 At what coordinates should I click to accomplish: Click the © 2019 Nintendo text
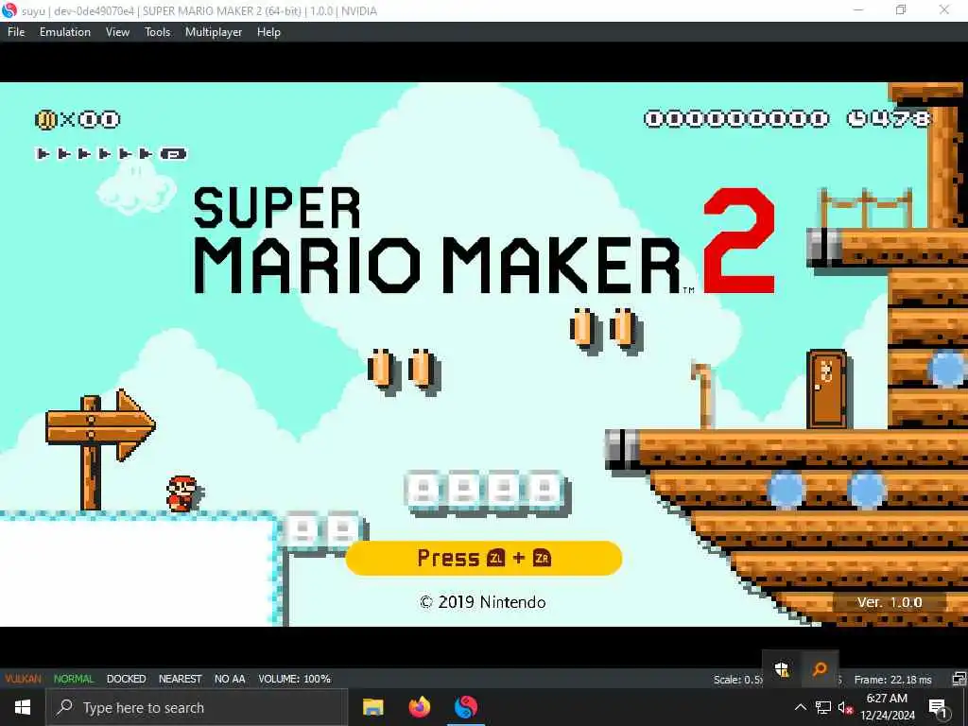click(483, 602)
